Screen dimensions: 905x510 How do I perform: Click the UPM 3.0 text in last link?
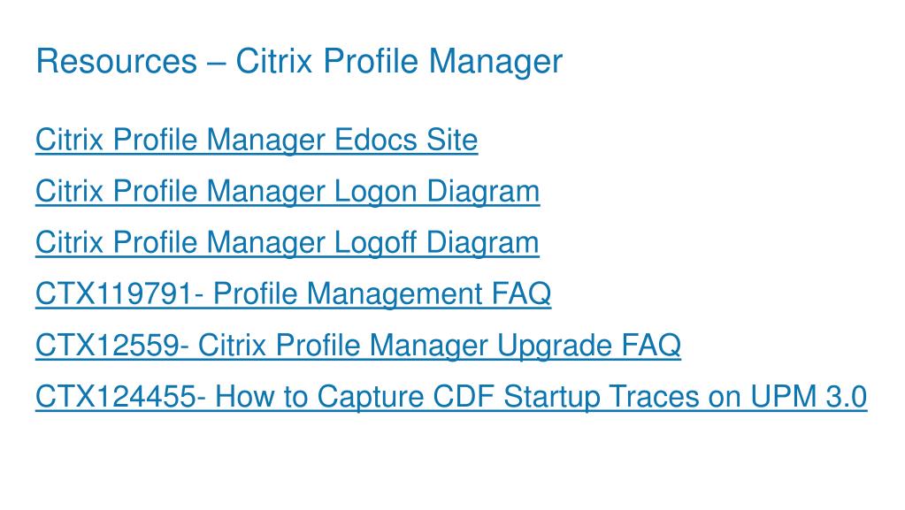click(809, 396)
